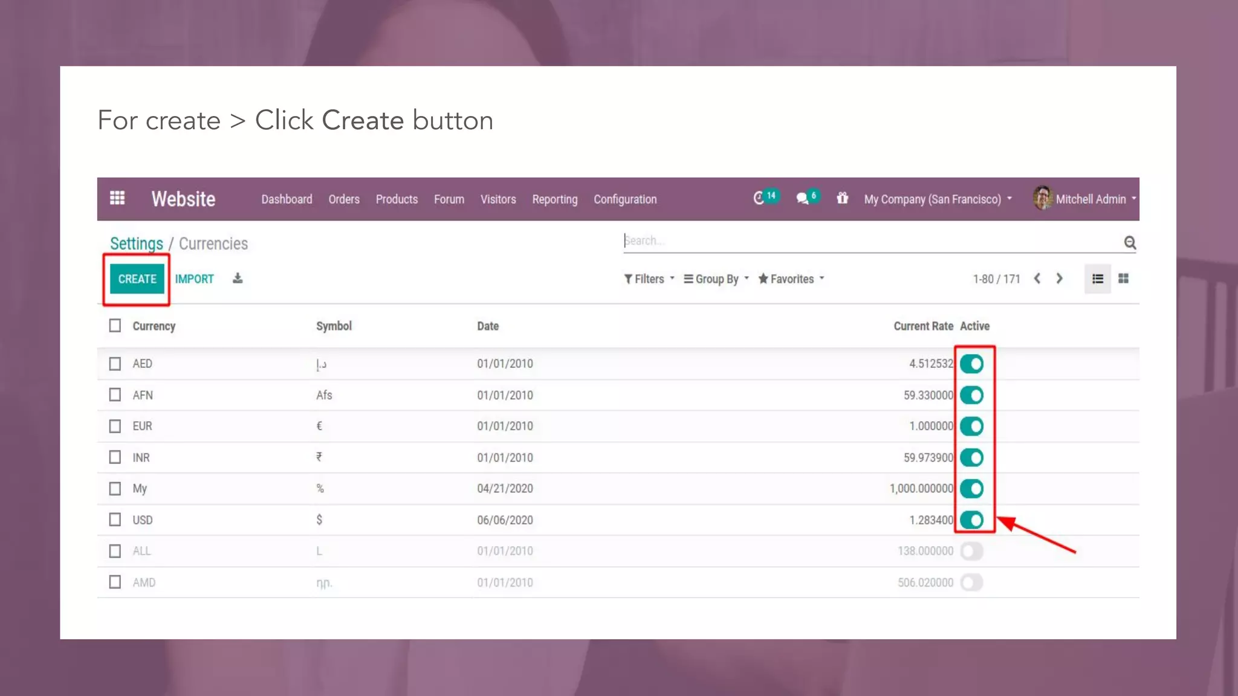The height and width of the screenshot is (696, 1238).
Task: Click the Import button
Action: tap(195, 279)
